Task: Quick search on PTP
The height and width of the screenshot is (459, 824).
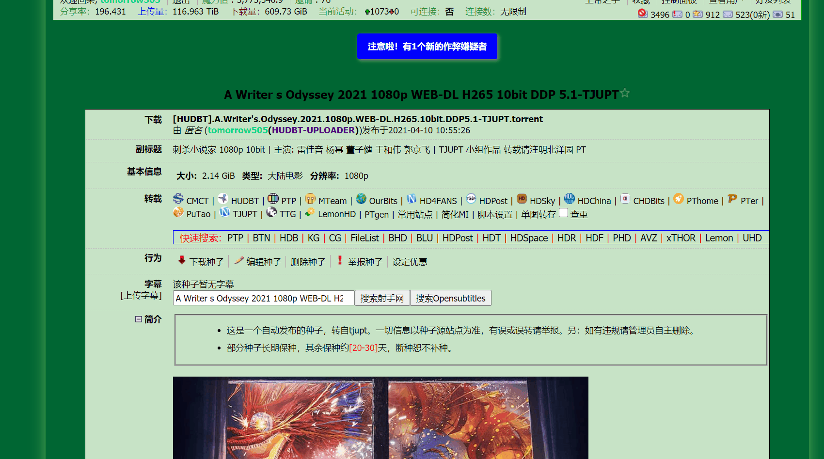Action: 235,238
